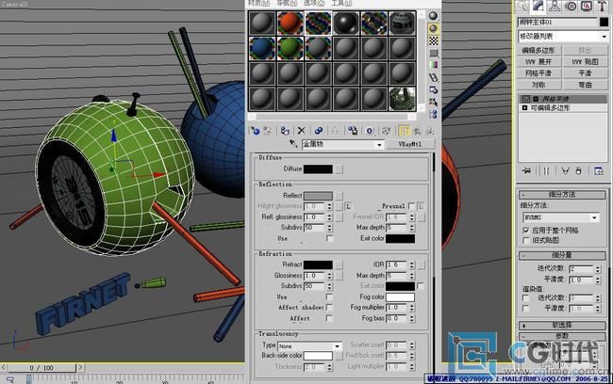The width and height of the screenshot is (613, 384).
Task: Toggle the highlighted Show End Result icon
Action: (x=404, y=131)
